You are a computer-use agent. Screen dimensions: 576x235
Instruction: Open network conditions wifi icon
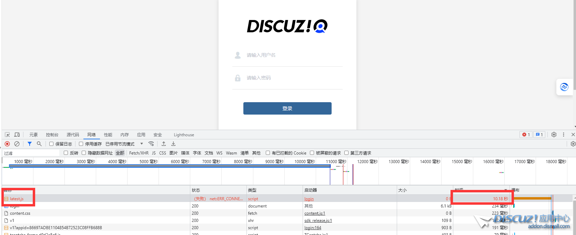pyautogui.click(x=151, y=144)
